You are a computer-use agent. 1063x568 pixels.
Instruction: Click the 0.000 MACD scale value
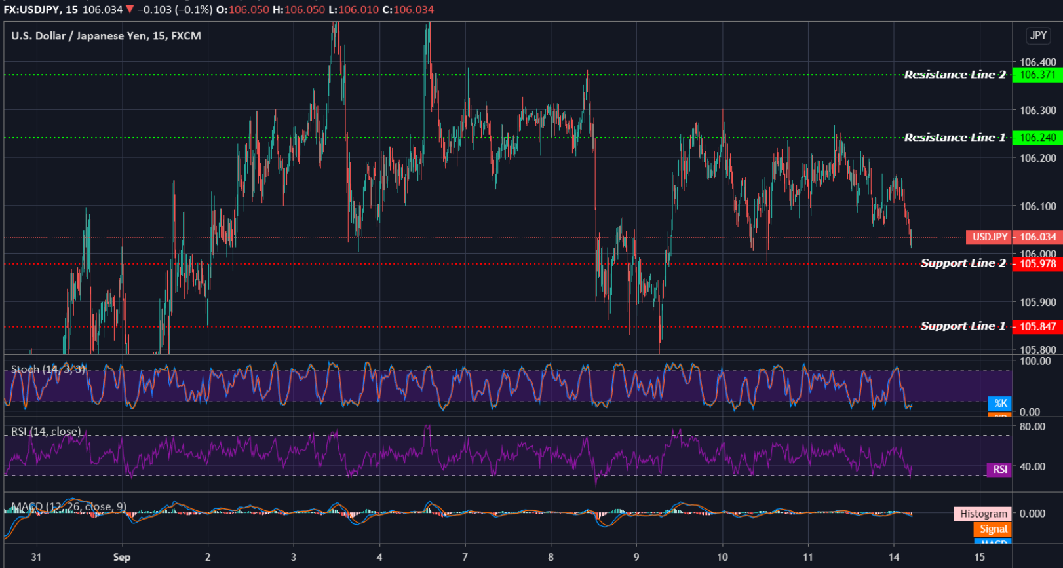pos(1033,514)
